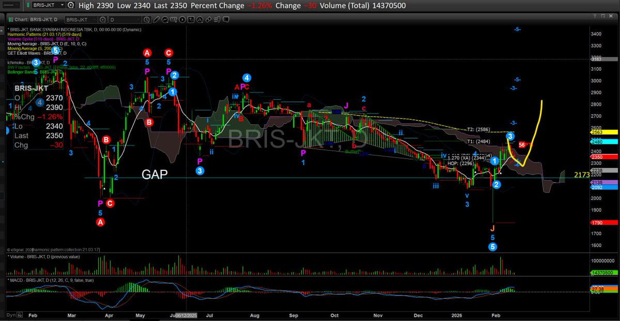This screenshot has width=620, height=321.
Task: Select the Moving Average E 10 study label
Action: pos(47,44)
